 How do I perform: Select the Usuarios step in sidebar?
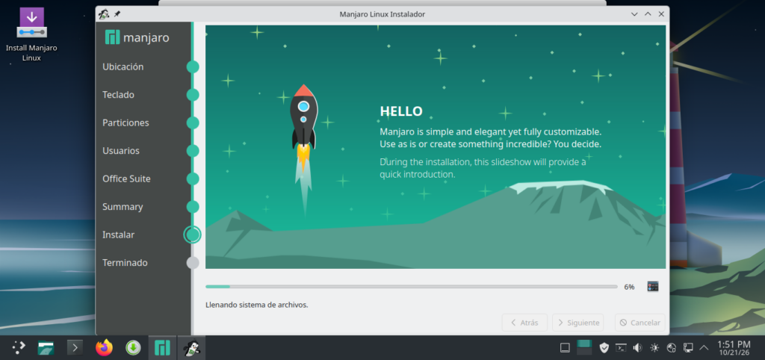tap(121, 151)
